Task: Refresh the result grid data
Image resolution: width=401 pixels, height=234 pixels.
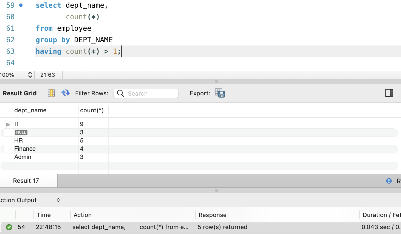Action: coord(66,93)
